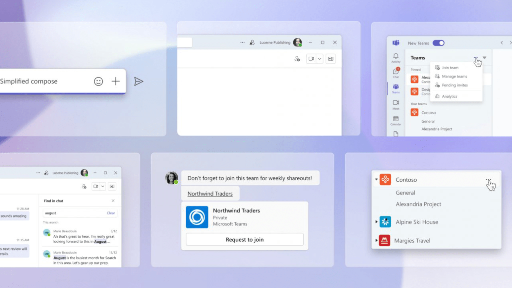Click Request to join button
The width and height of the screenshot is (512, 288).
245,240
